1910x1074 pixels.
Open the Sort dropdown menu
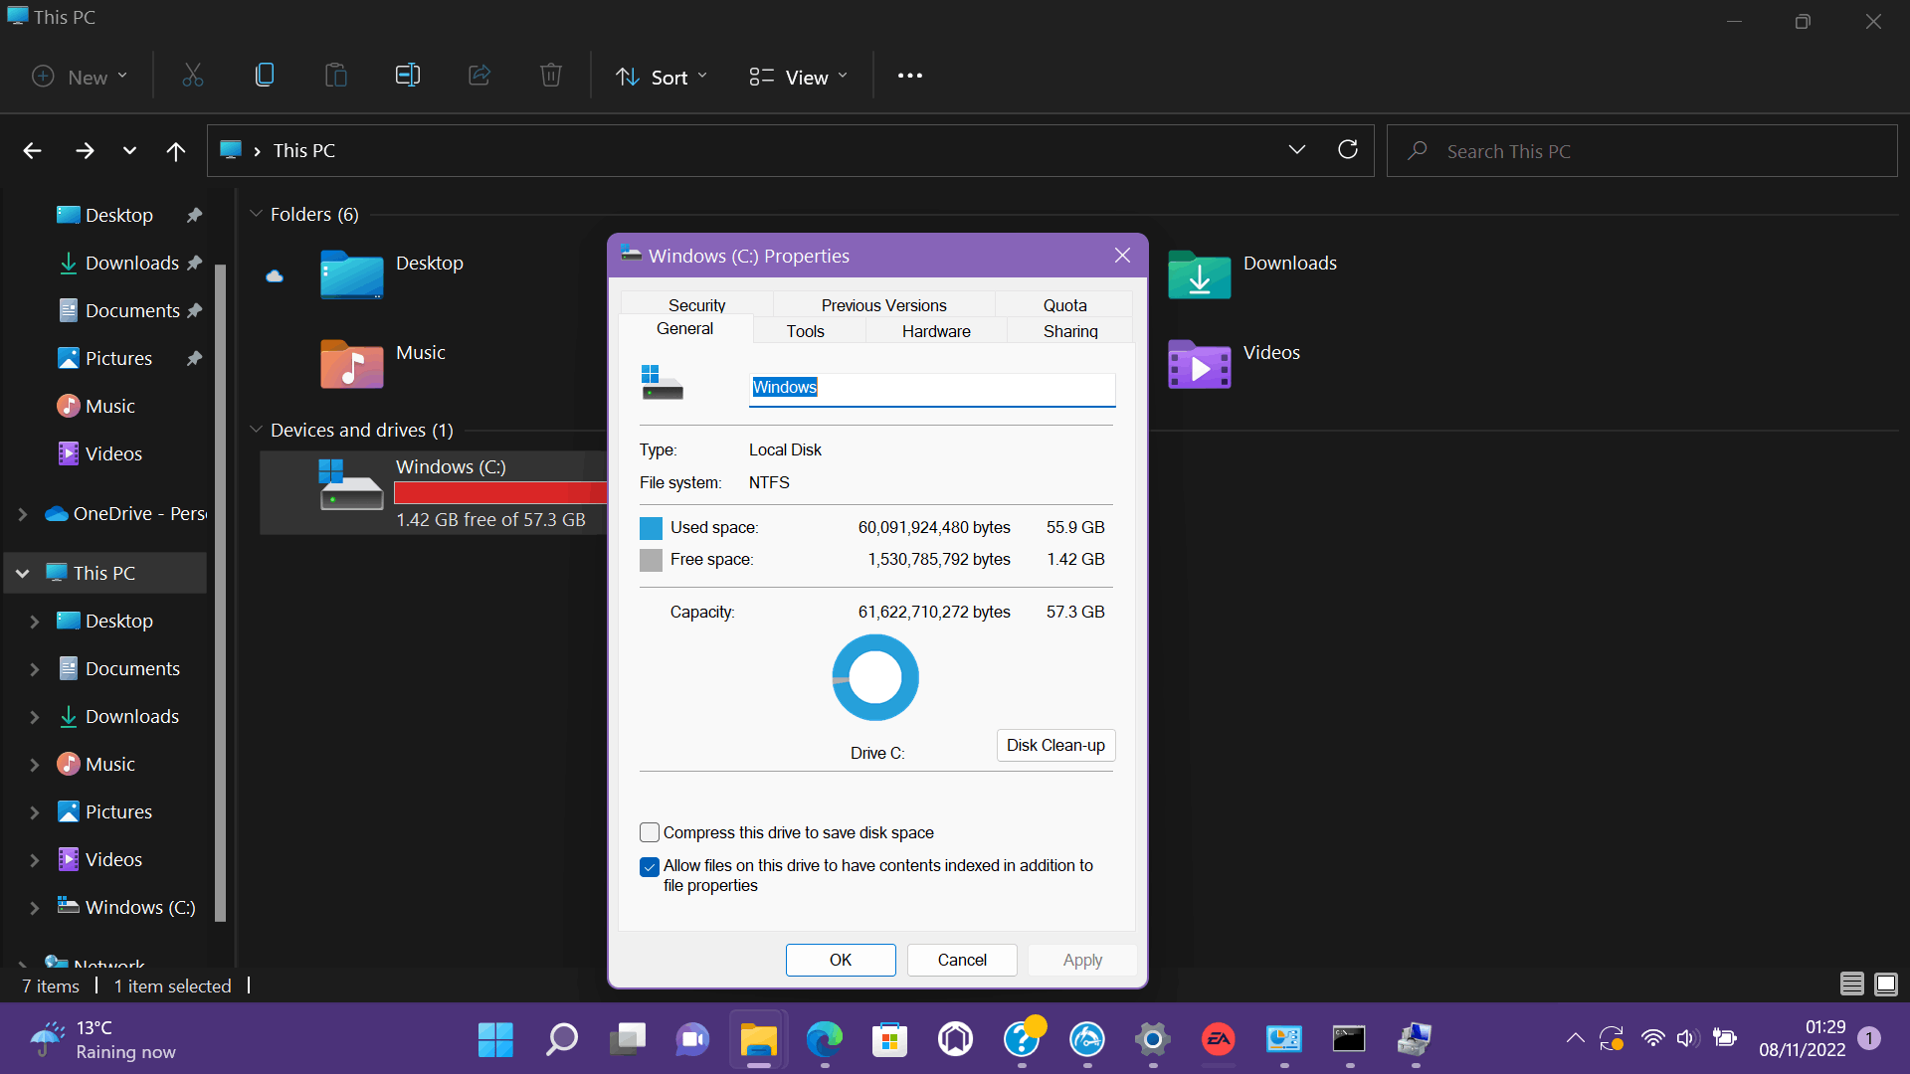coord(662,77)
